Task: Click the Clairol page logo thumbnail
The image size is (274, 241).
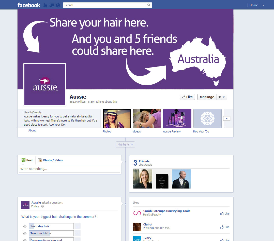Action: click(137, 227)
